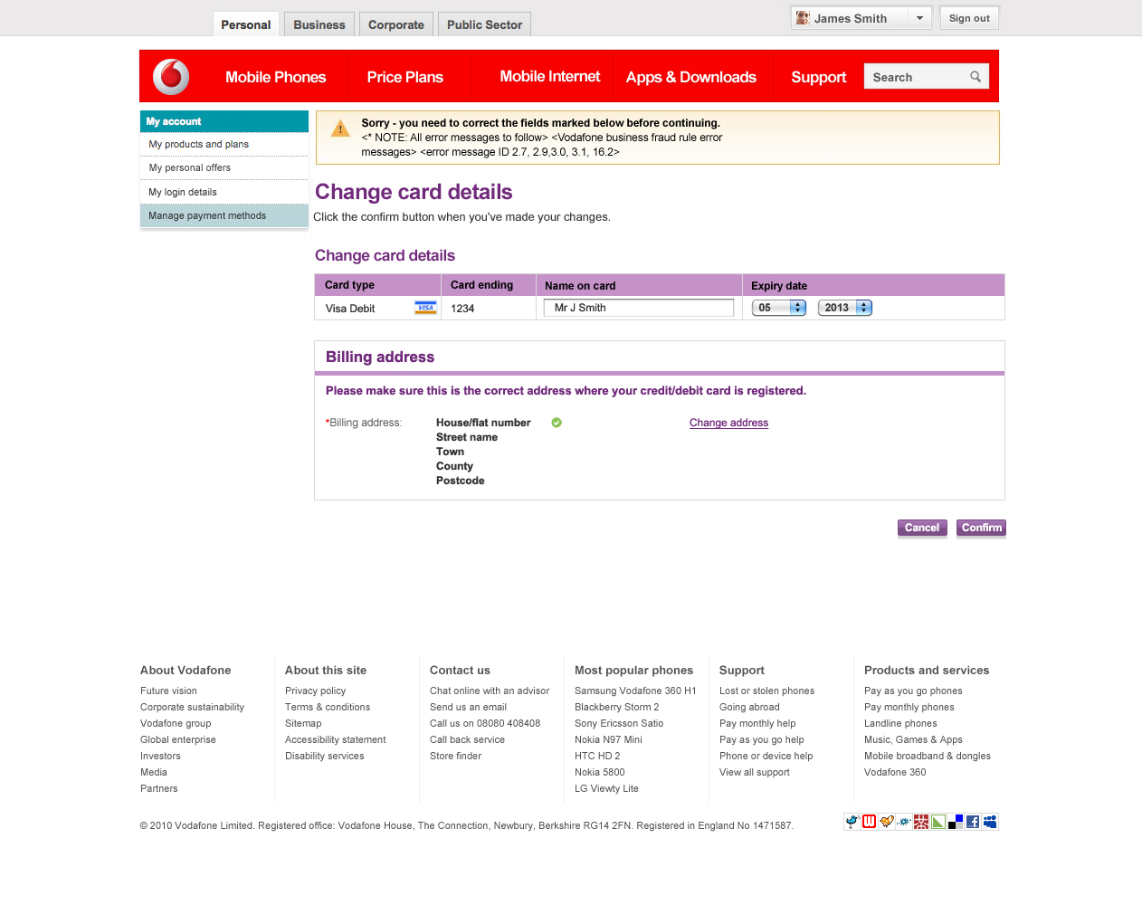Click the red W share icon
The height and width of the screenshot is (905, 1142).
point(869,822)
